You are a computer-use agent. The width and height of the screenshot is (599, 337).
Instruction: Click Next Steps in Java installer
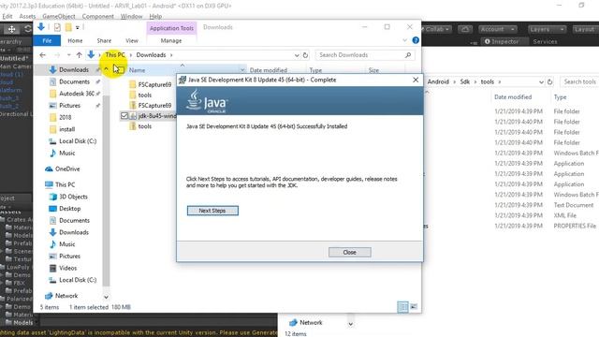coord(212,211)
